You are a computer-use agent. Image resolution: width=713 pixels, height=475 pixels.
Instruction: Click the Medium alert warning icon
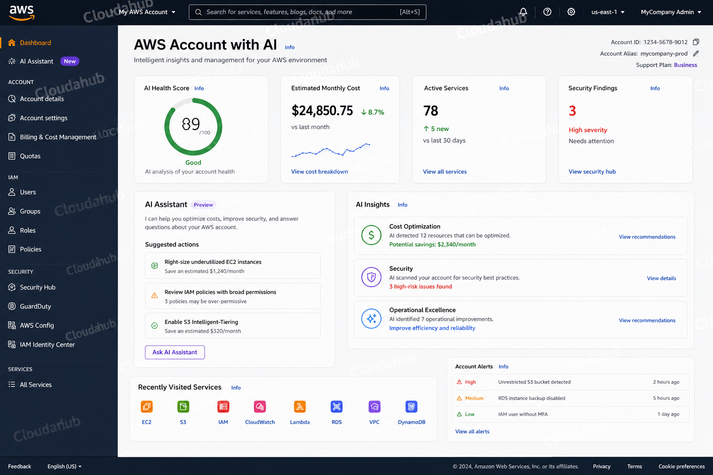459,398
